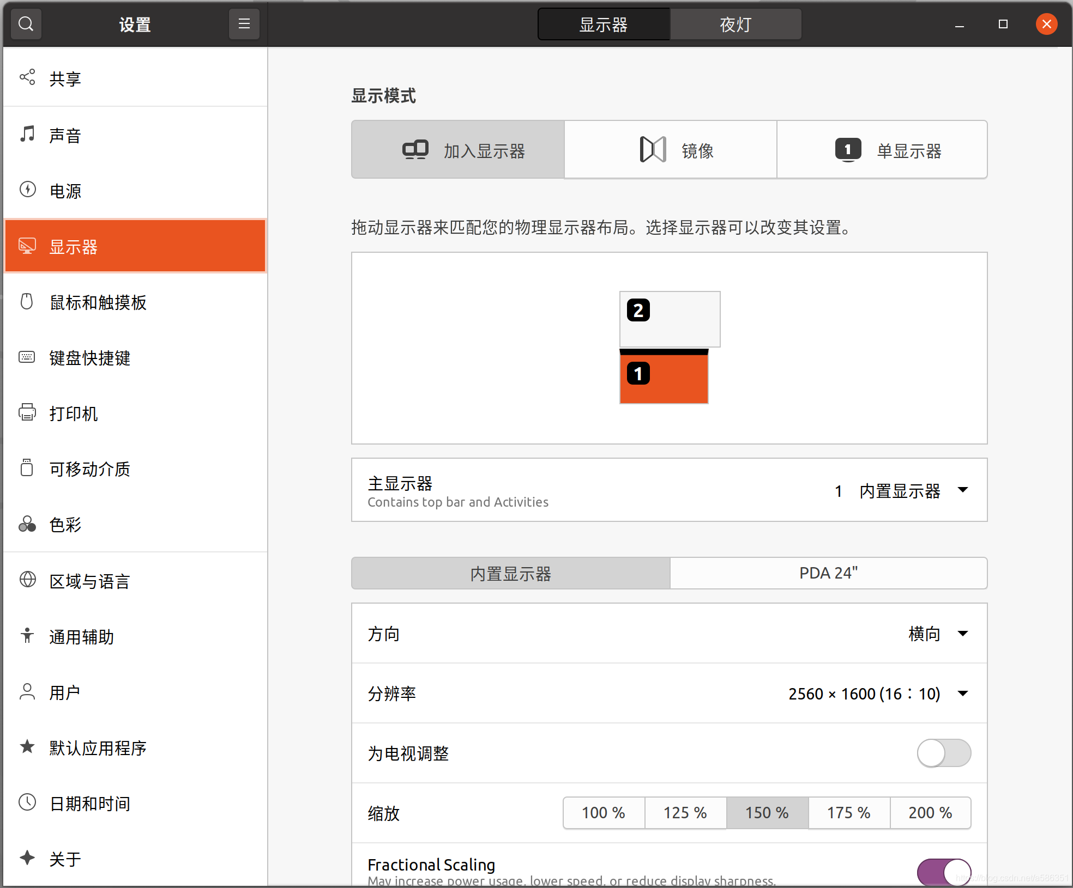This screenshot has width=1073, height=888.
Task: Open 打印机 settings
Action: pyautogui.click(x=135, y=413)
